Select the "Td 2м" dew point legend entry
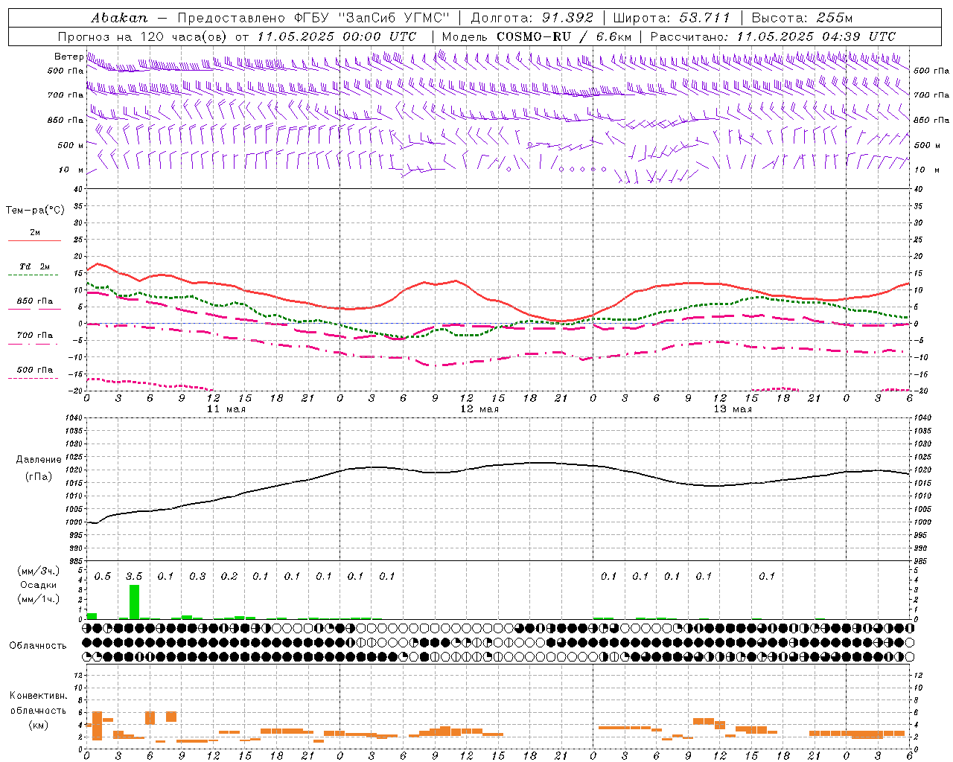Image resolution: width=953 pixels, height=762 pixels. [34, 266]
